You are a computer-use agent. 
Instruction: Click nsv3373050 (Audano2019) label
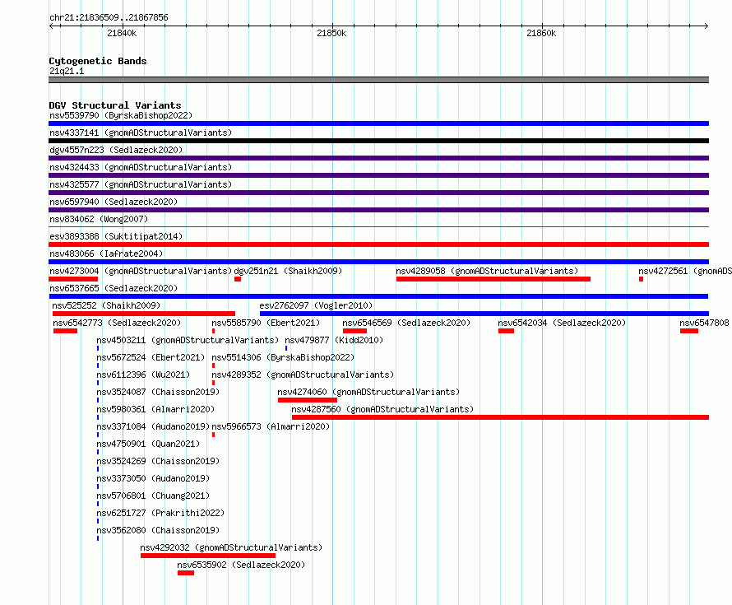(x=153, y=478)
